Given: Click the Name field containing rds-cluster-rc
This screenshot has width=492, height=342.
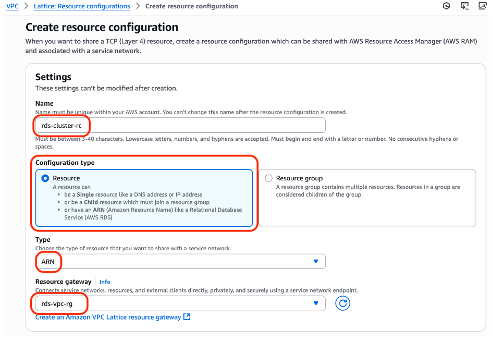Looking at the screenshot, I should (x=180, y=125).
